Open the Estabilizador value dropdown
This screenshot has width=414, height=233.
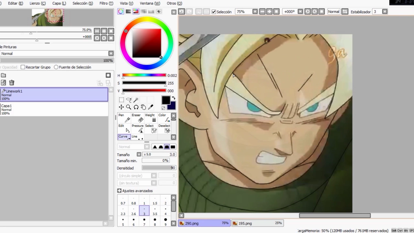(x=385, y=12)
